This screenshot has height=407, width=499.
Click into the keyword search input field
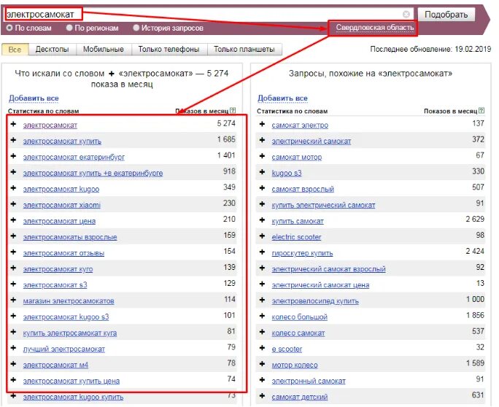(x=207, y=15)
